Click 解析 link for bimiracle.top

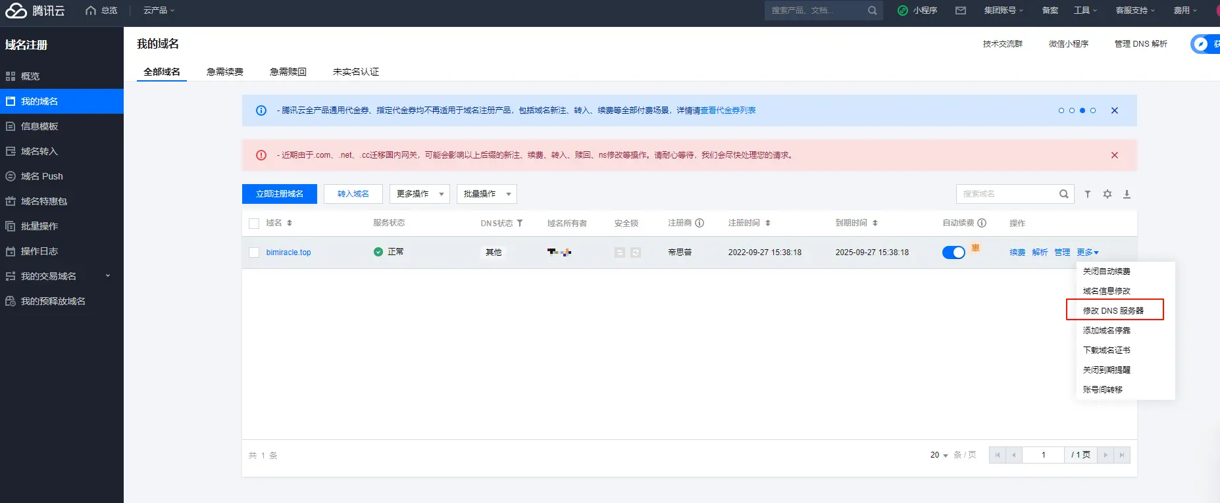(1040, 252)
